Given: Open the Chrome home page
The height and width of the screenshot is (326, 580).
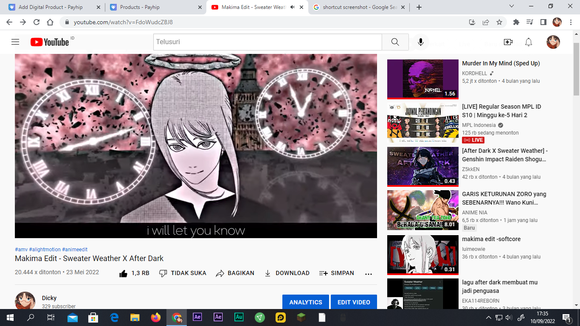Looking at the screenshot, I should 50,22.
